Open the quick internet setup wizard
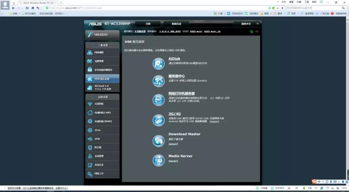Image resolution: width=349 pixels, height=192 pixels. tap(102, 35)
